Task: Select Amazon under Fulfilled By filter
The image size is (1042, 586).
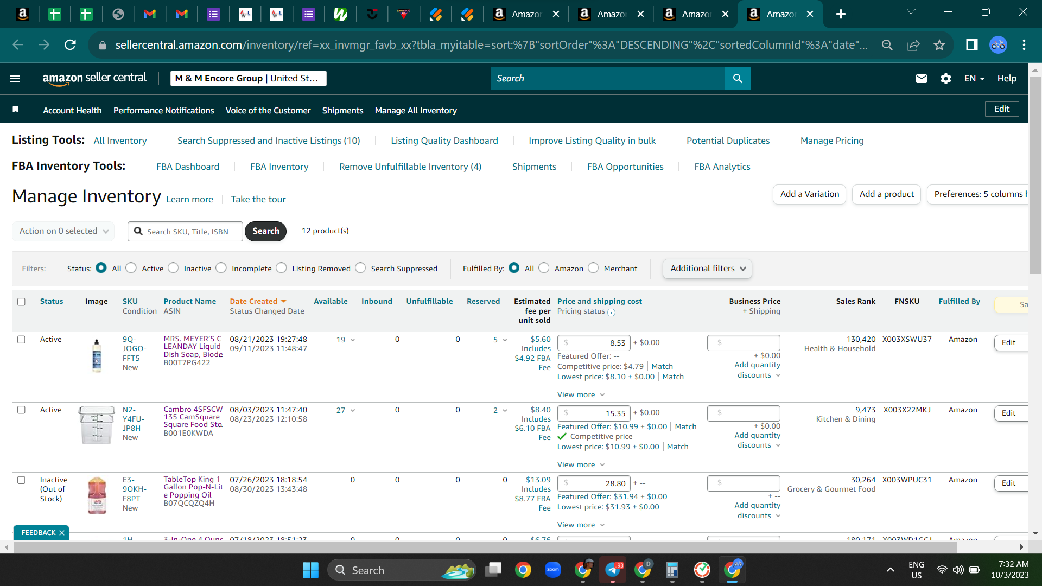Action: pyautogui.click(x=544, y=268)
